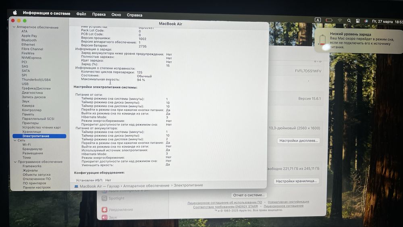
Task: Select Объекты запуска in the sidebar
Action: click(x=37, y=175)
